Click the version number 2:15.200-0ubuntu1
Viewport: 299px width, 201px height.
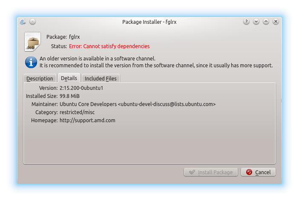81,88
